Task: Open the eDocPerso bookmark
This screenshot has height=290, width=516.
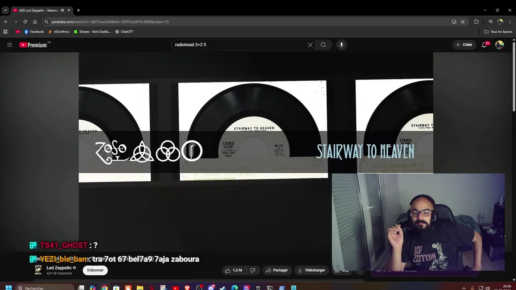Action: click(59, 31)
